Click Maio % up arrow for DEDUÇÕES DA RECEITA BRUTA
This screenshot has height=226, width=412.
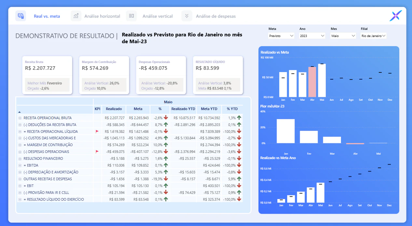tap(166, 125)
